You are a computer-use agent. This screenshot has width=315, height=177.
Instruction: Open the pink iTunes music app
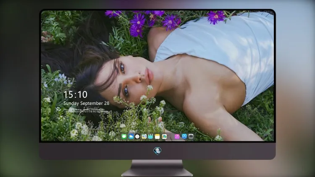click(177, 137)
